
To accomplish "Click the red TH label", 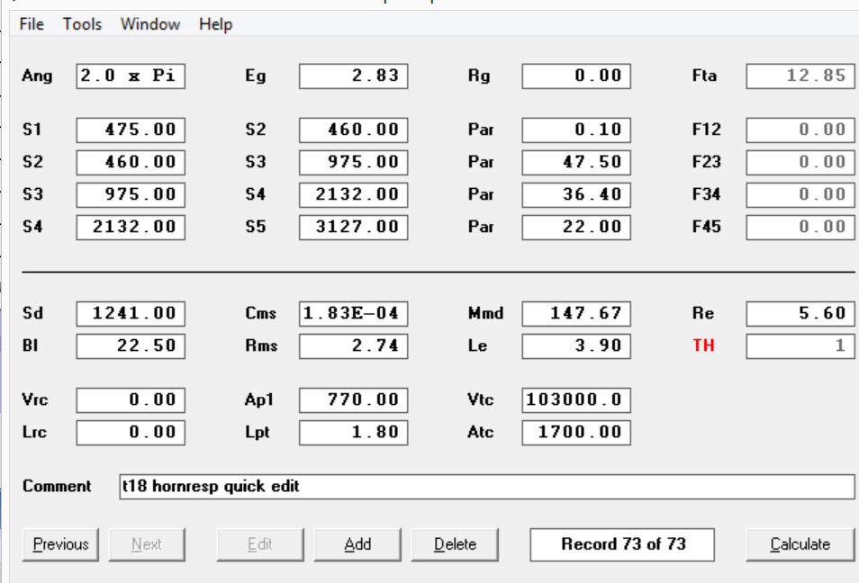I will coord(703,346).
